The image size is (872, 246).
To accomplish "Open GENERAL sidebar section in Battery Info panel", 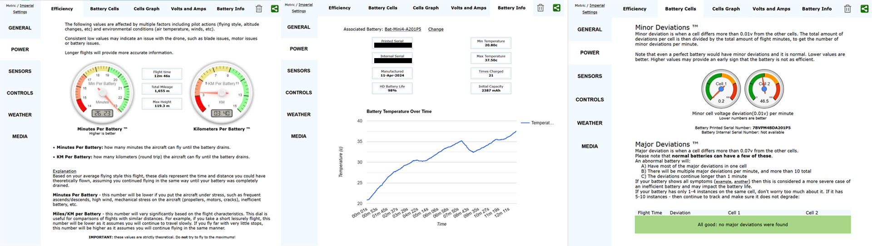I will [x=299, y=27].
